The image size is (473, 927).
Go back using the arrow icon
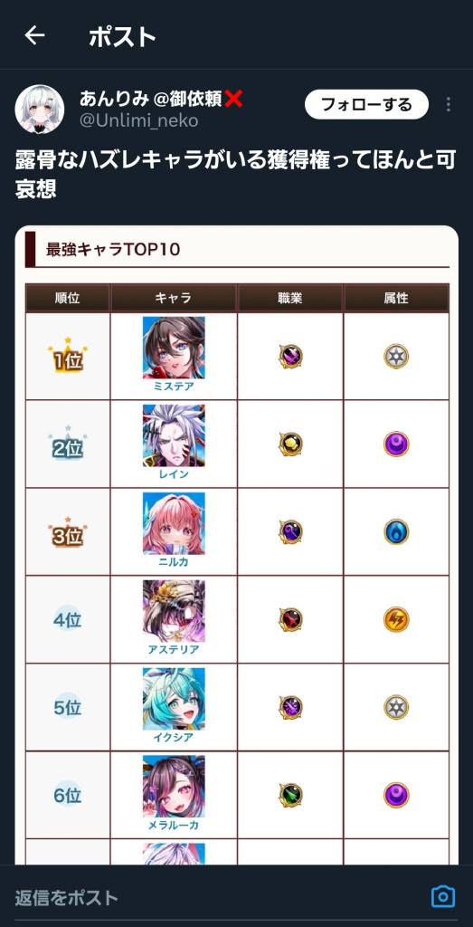tap(34, 36)
